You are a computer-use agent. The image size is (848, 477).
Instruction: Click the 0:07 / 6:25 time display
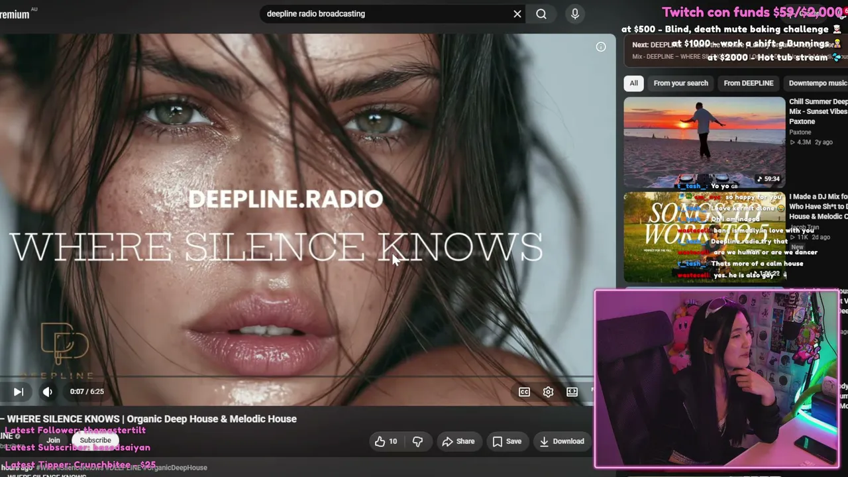point(87,392)
